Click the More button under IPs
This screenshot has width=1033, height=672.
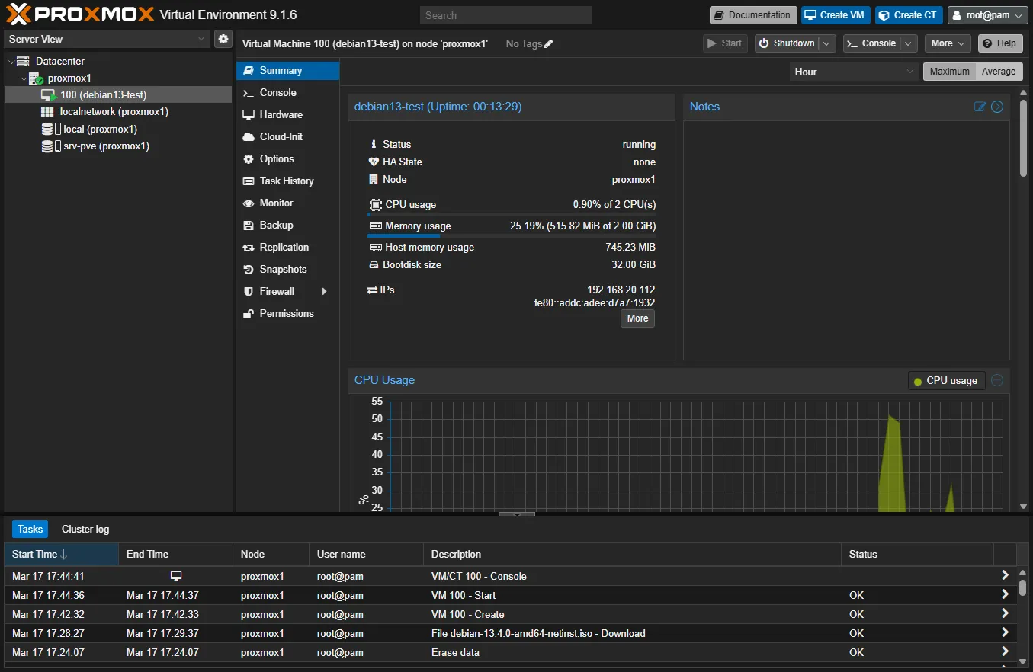coord(637,319)
